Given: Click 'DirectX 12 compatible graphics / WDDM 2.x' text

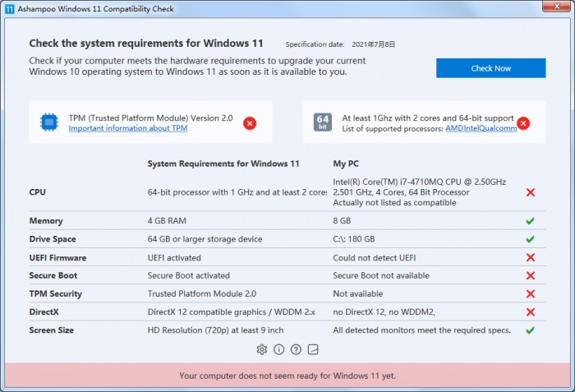Looking at the screenshot, I should [x=232, y=312].
